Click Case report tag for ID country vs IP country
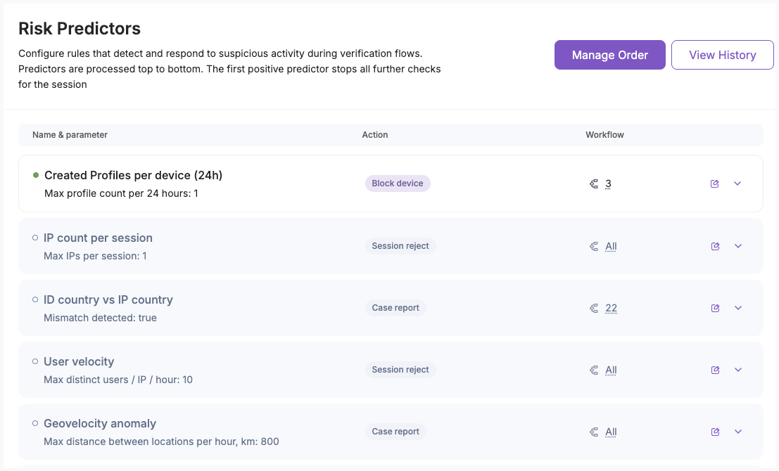This screenshot has height=471, width=779. [395, 308]
